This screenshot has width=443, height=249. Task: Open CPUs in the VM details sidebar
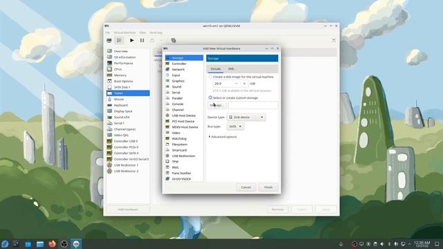[128, 69]
